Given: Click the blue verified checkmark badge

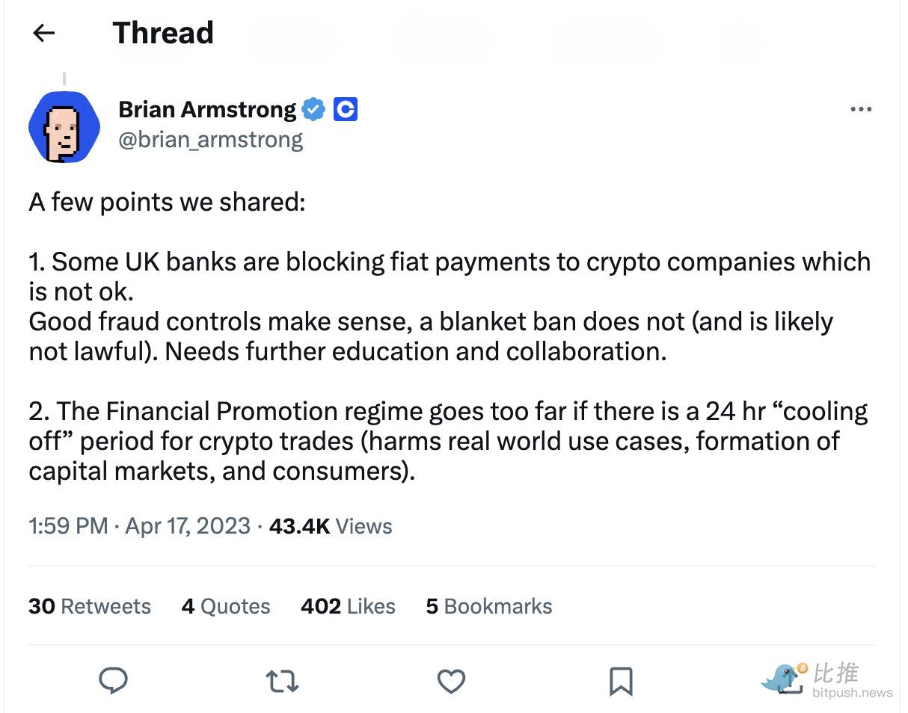Looking at the screenshot, I should (x=314, y=110).
